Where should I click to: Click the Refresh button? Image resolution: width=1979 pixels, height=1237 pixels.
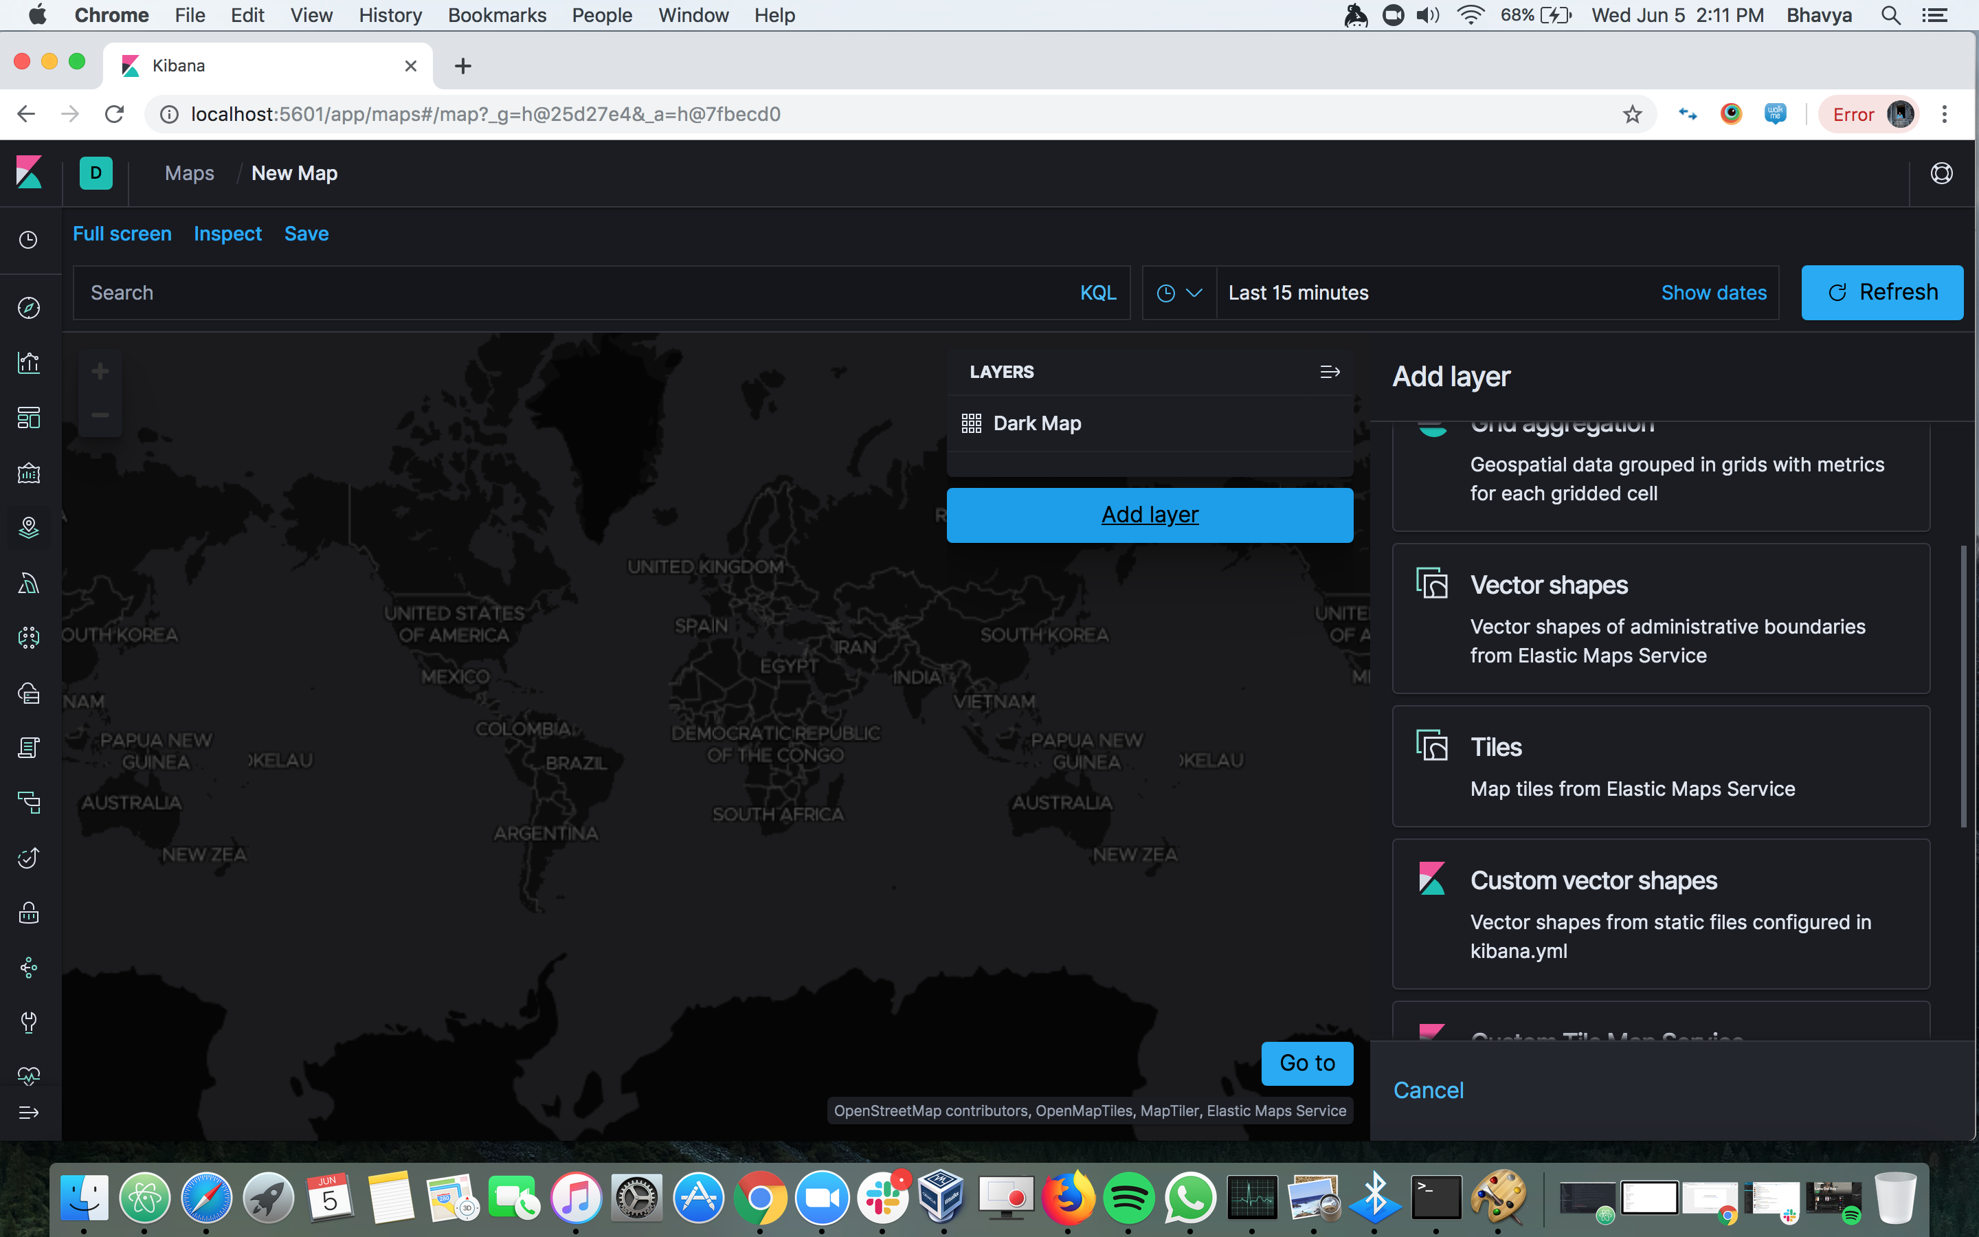pyautogui.click(x=1881, y=292)
